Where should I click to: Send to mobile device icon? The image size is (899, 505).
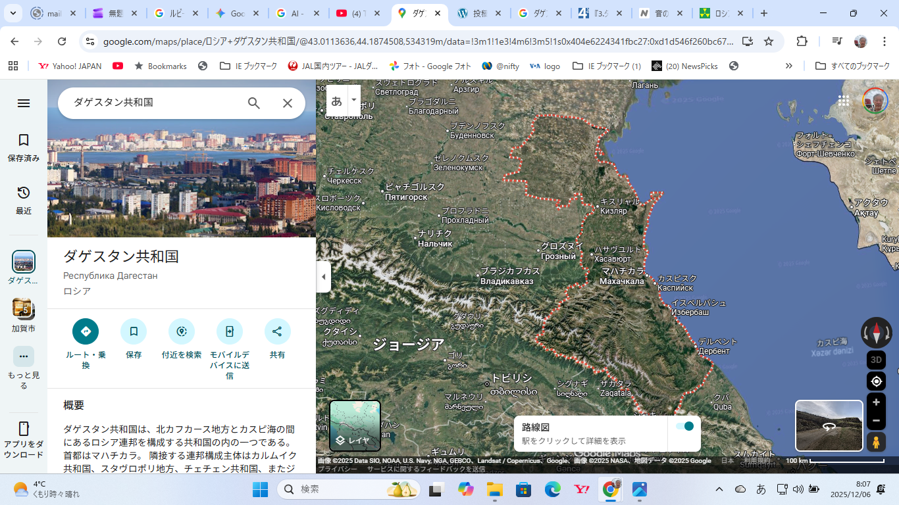230,331
